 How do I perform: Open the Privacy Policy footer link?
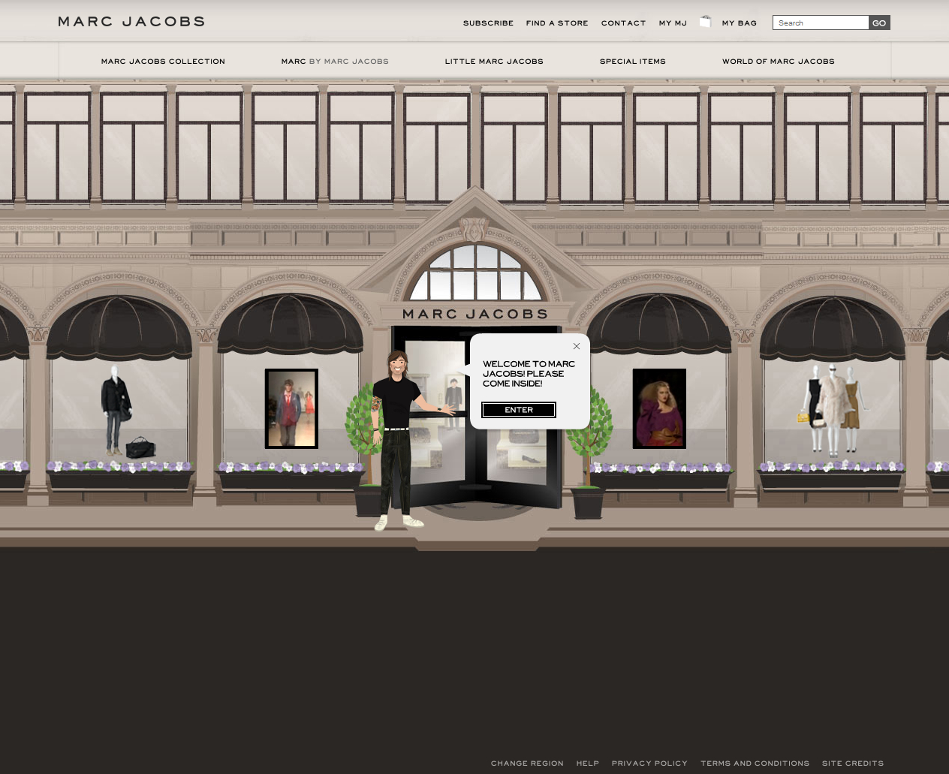coord(649,763)
